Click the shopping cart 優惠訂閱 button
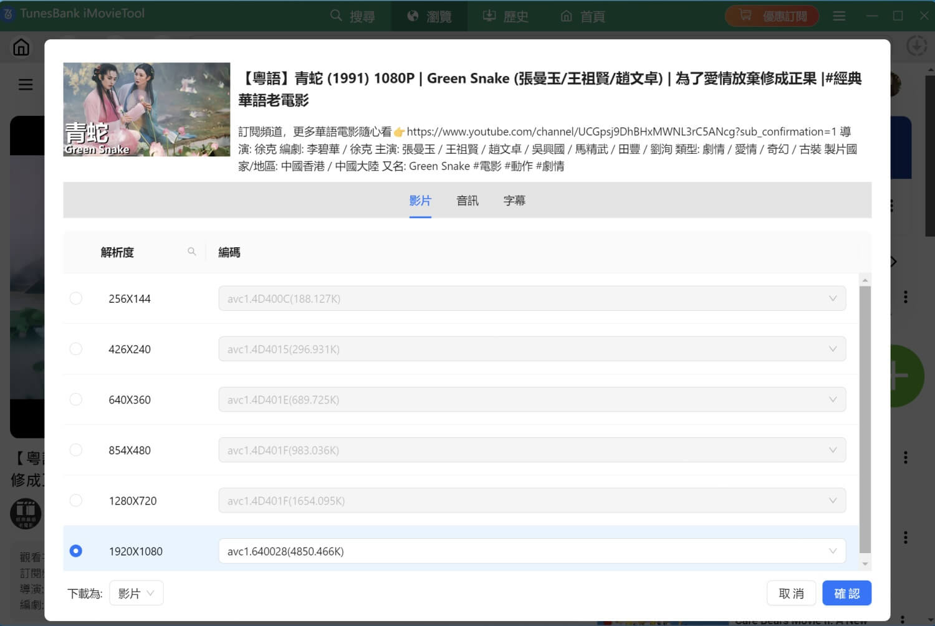The height and width of the screenshot is (626, 935). coord(772,16)
